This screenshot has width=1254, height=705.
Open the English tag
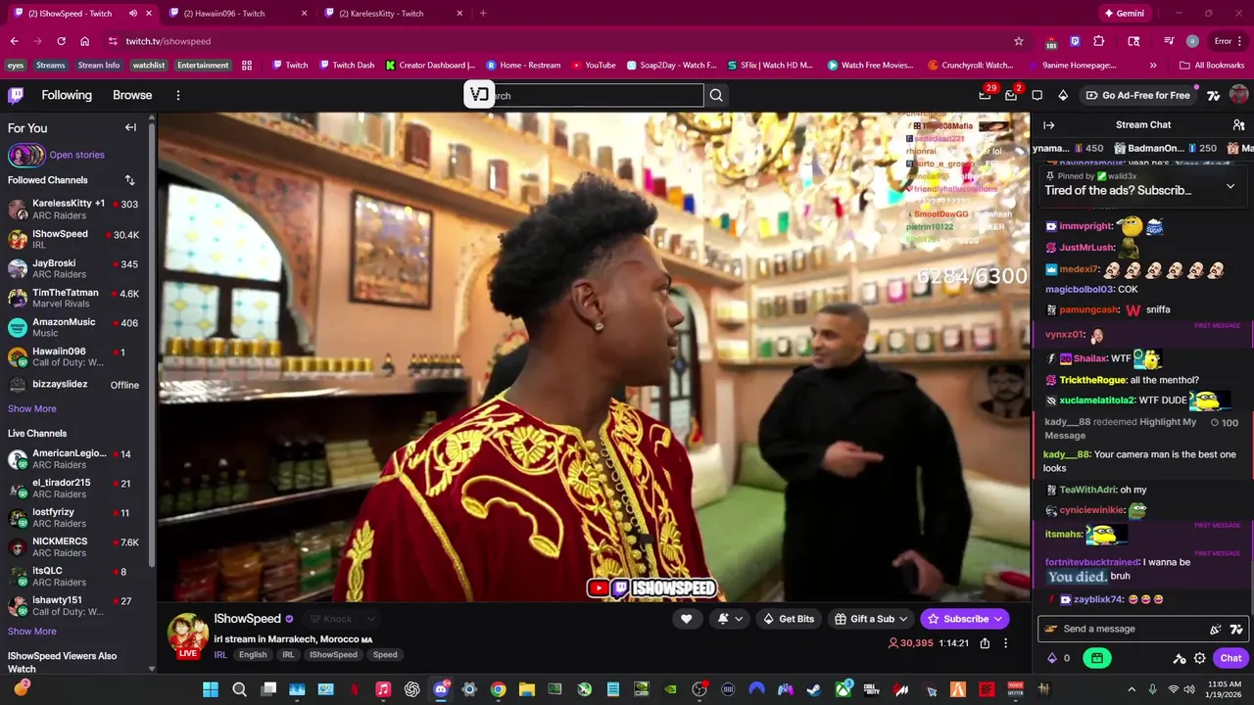tap(253, 654)
